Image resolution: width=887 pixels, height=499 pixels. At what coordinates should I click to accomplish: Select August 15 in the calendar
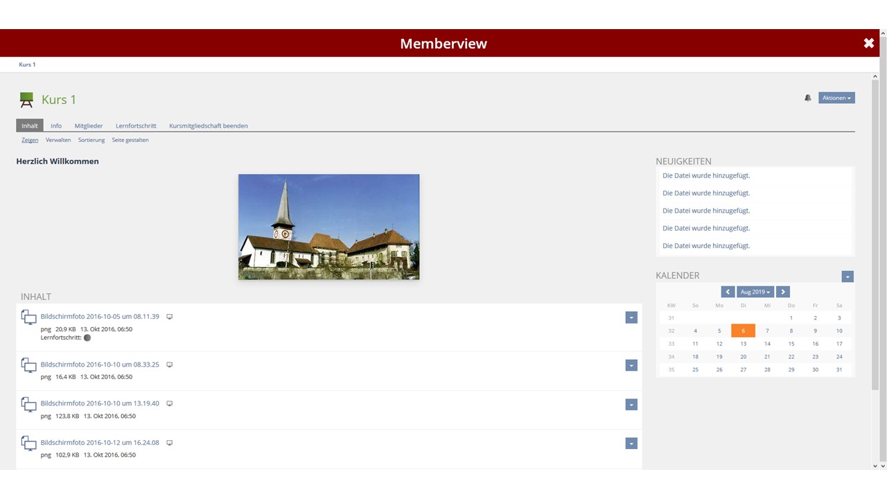pos(791,344)
